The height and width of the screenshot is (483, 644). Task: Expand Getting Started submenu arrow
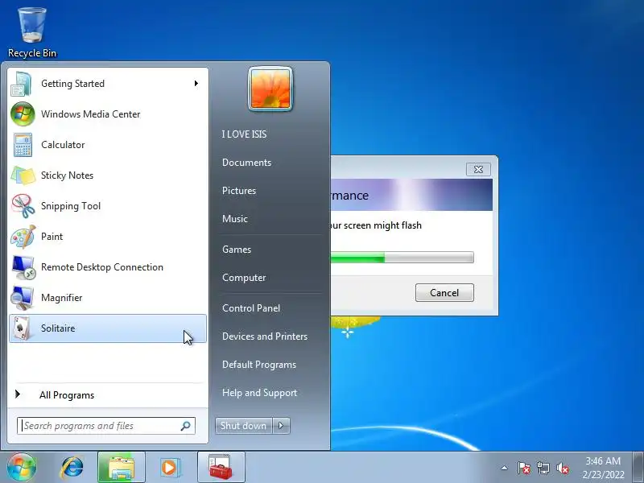(x=196, y=84)
